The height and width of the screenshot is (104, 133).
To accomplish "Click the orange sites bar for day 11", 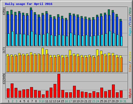I will tap(48, 63).
